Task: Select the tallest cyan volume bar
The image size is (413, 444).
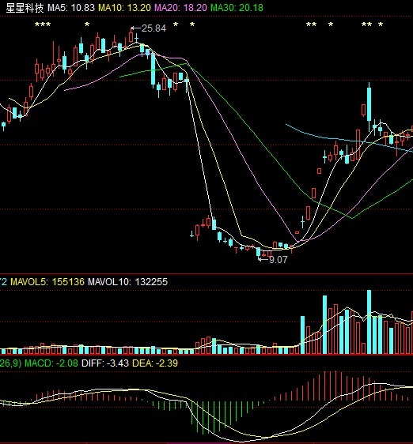Action: click(369, 322)
